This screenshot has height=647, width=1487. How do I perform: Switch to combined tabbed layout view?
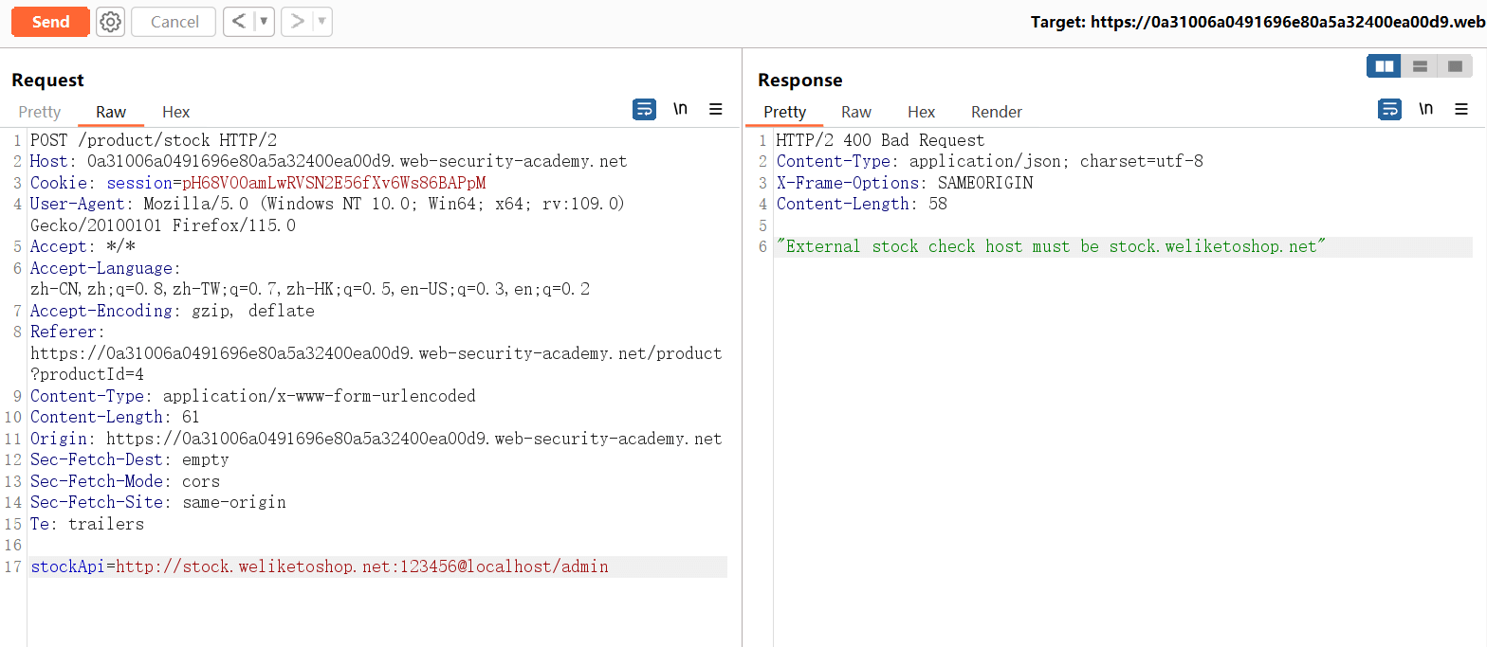[1454, 66]
